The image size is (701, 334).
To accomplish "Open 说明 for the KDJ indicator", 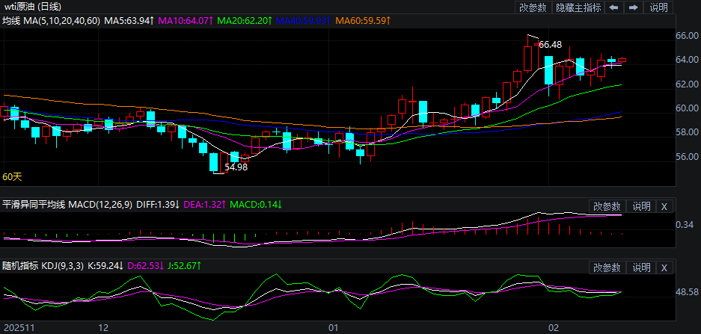I will tap(641, 267).
